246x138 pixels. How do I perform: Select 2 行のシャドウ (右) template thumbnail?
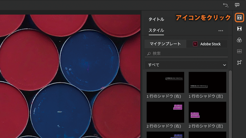coord(165,112)
